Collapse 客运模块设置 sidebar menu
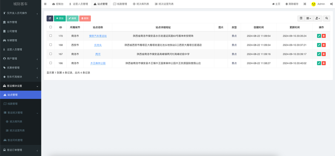This screenshot has width=335, height=156. tap(21, 86)
